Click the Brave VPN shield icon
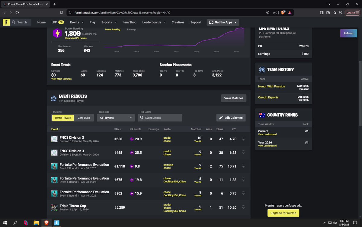 pos(341,13)
